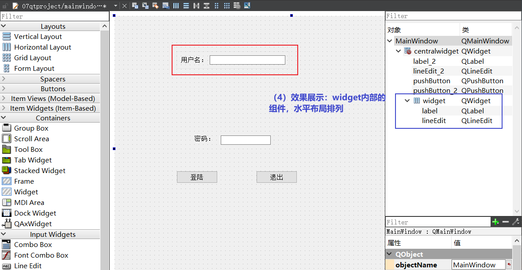Viewport: 522px width, 270px height.
Task: Select the Edit Signals/Slots mode icon
Action: (145, 5)
